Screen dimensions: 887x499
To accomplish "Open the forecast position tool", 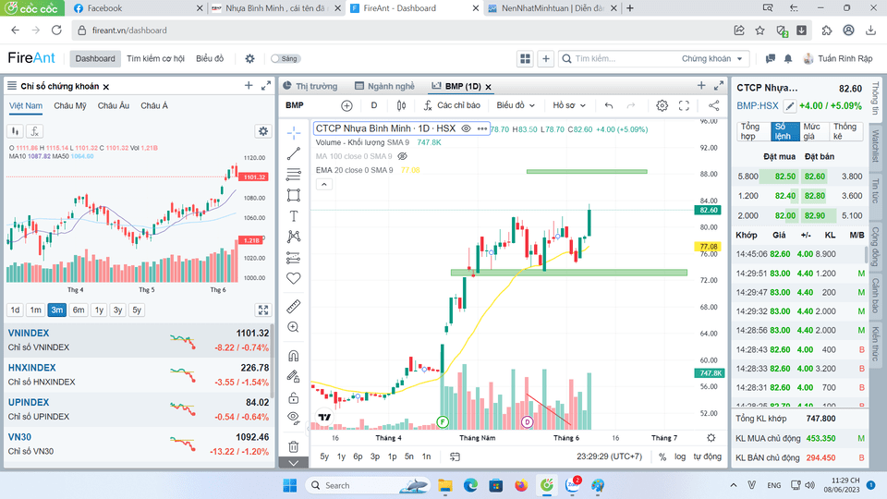I will click(x=294, y=258).
